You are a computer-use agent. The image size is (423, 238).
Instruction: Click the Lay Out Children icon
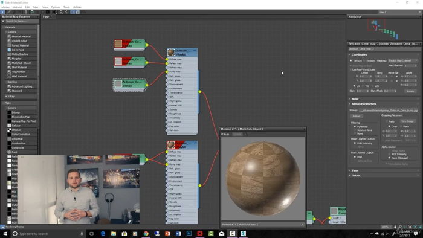point(66,12)
